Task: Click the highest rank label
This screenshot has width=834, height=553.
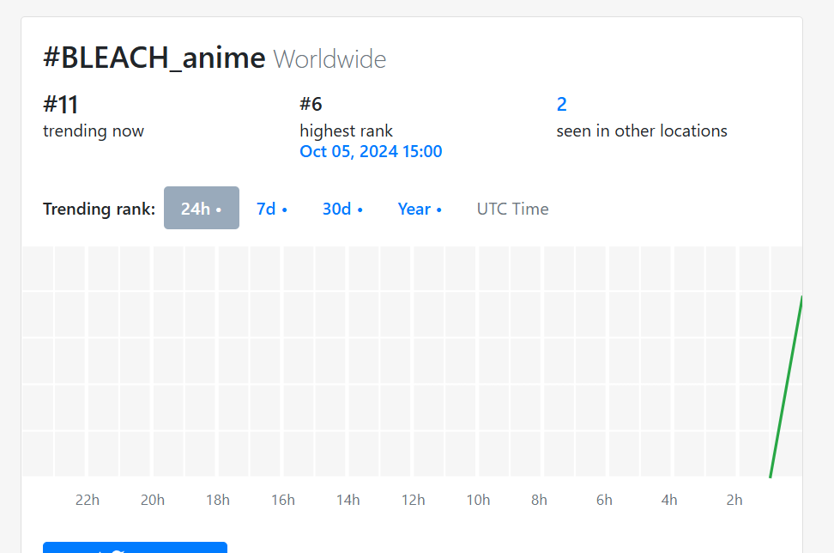Action: (x=346, y=131)
